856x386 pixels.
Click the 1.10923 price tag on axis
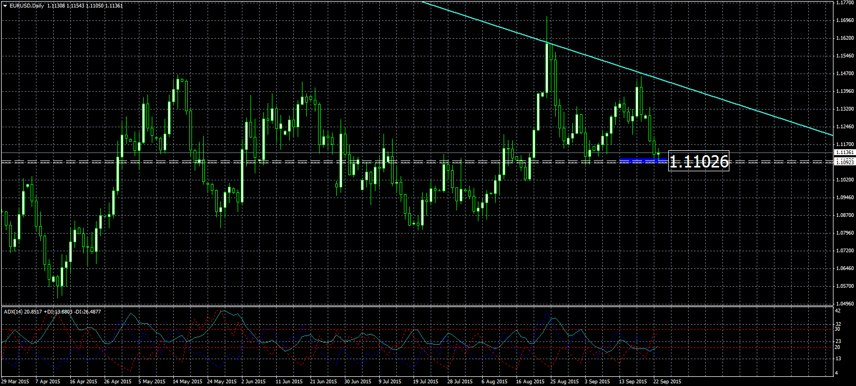pyautogui.click(x=844, y=162)
